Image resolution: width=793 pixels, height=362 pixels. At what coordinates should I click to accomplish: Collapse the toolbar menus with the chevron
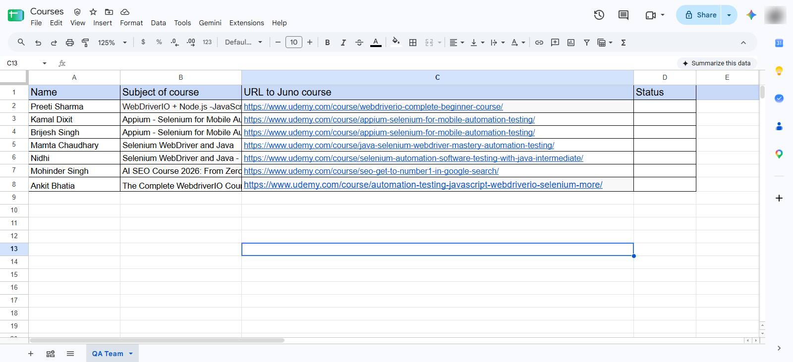(x=743, y=43)
